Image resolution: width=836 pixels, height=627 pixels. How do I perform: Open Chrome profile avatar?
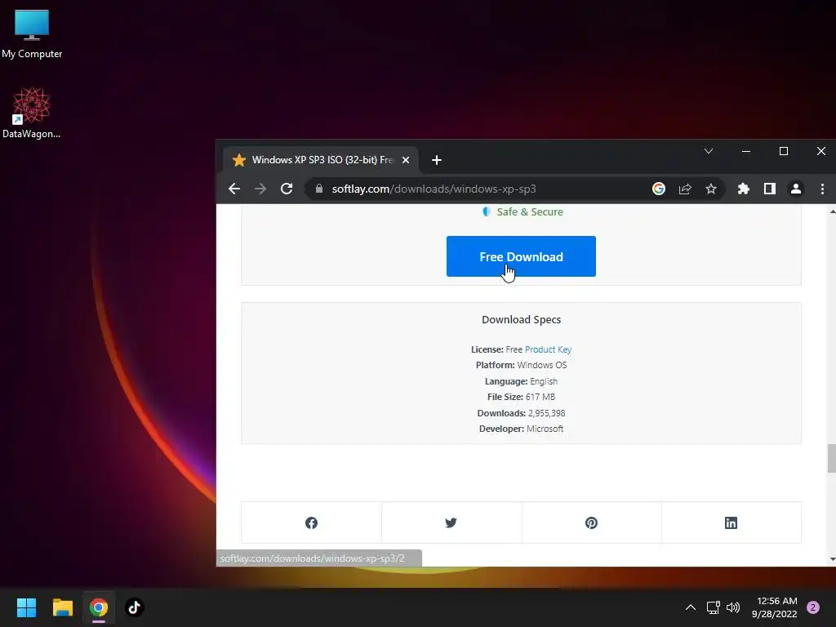pyautogui.click(x=795, y=189)
